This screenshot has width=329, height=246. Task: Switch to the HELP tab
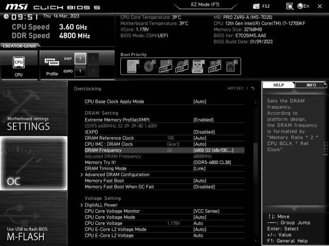pyautogui.click(x=279, y=85)
